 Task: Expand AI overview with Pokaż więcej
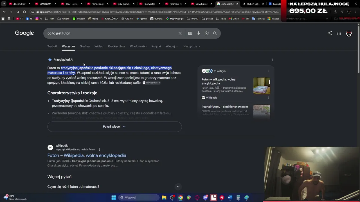point(114,127)
